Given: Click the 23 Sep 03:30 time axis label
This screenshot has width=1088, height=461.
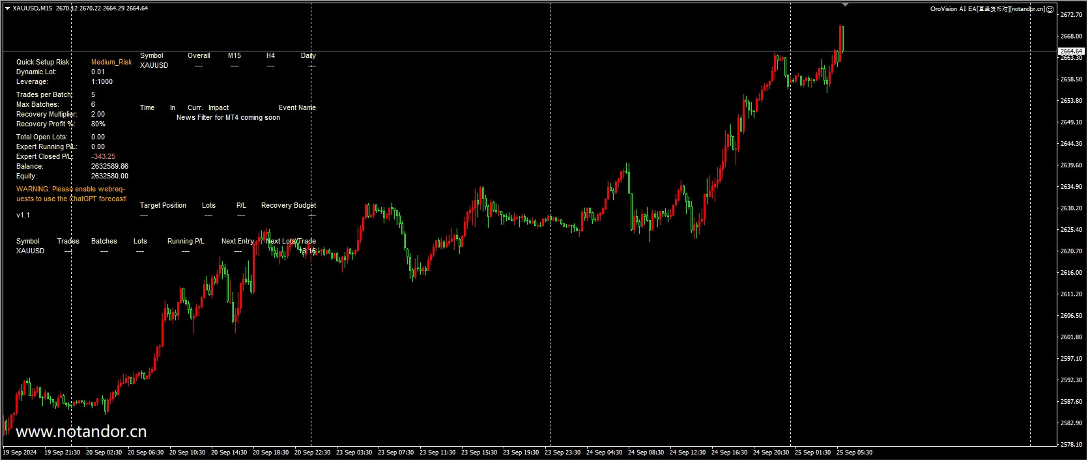Looking at the screenshot, I should tap(354, 453).
